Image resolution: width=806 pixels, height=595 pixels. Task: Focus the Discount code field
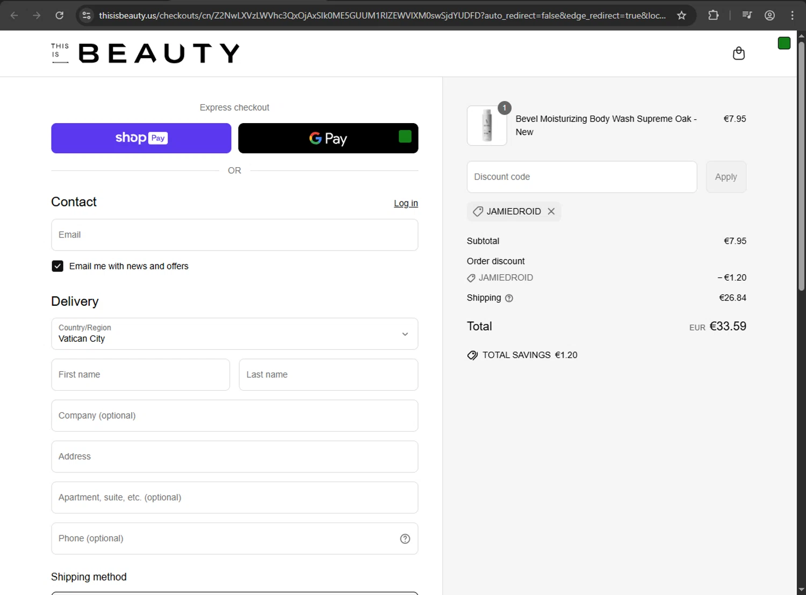pos(582,177)
